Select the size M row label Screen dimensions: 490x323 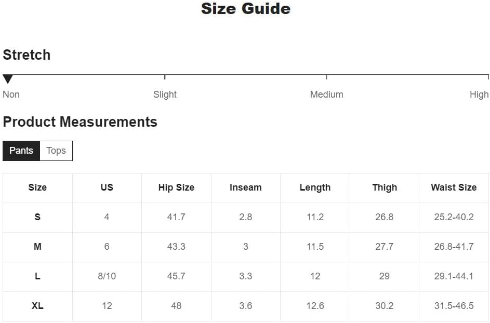(37, 247)
